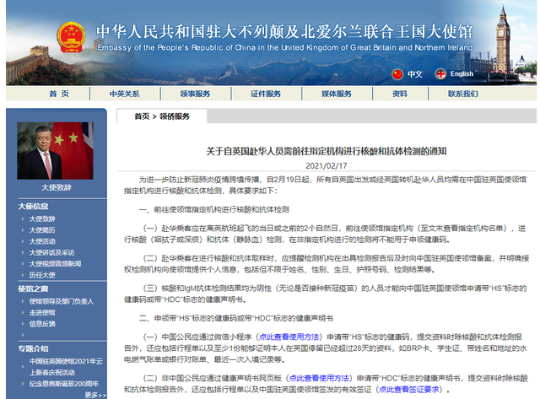
Task: Open 纪念恩格斯诞辰200周年 link
Action: pos(64,384)
